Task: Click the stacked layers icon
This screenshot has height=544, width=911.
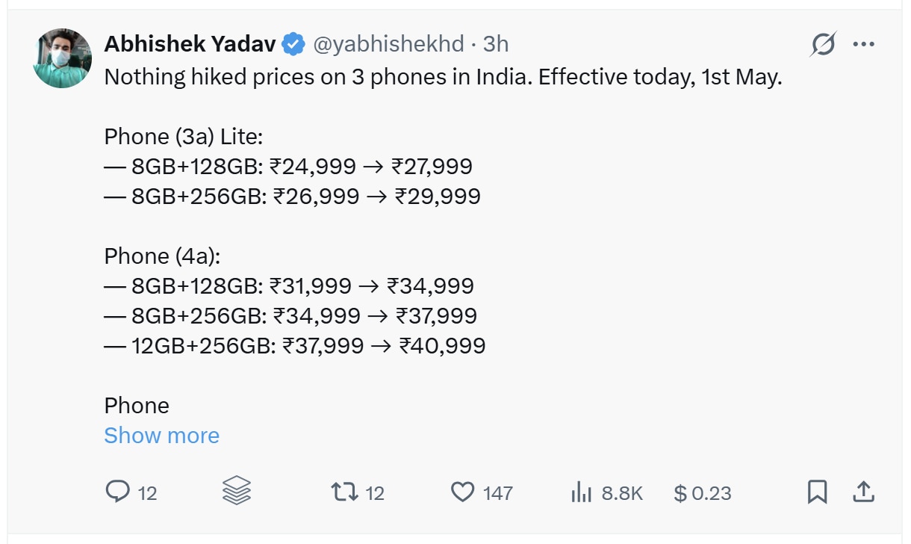Action: point(237,492)
